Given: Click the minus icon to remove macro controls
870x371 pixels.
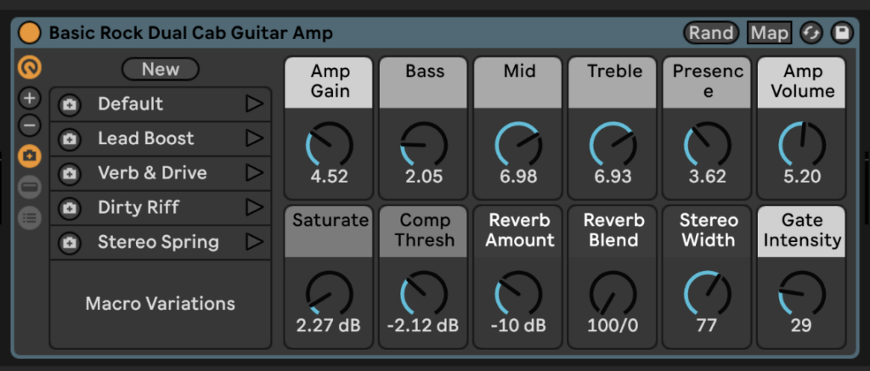Looking at the screenshot, I should pos(30,126).
